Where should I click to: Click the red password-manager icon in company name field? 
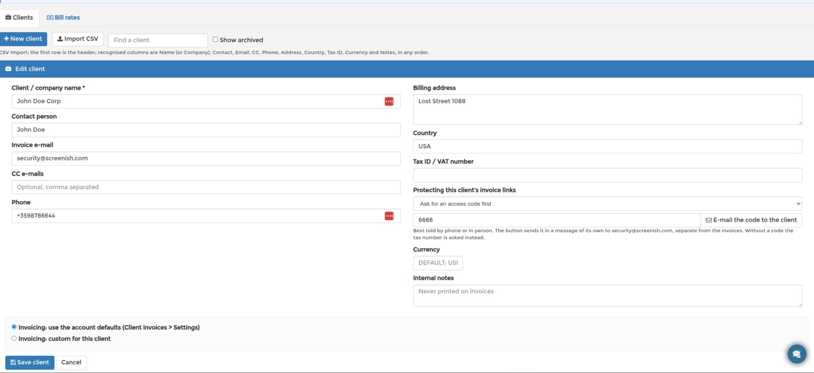click(x=389, y=102)
